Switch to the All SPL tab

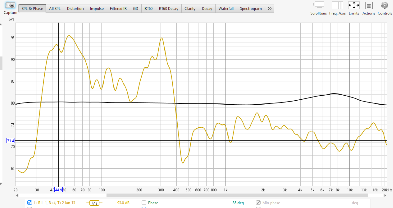click(55, 8)
